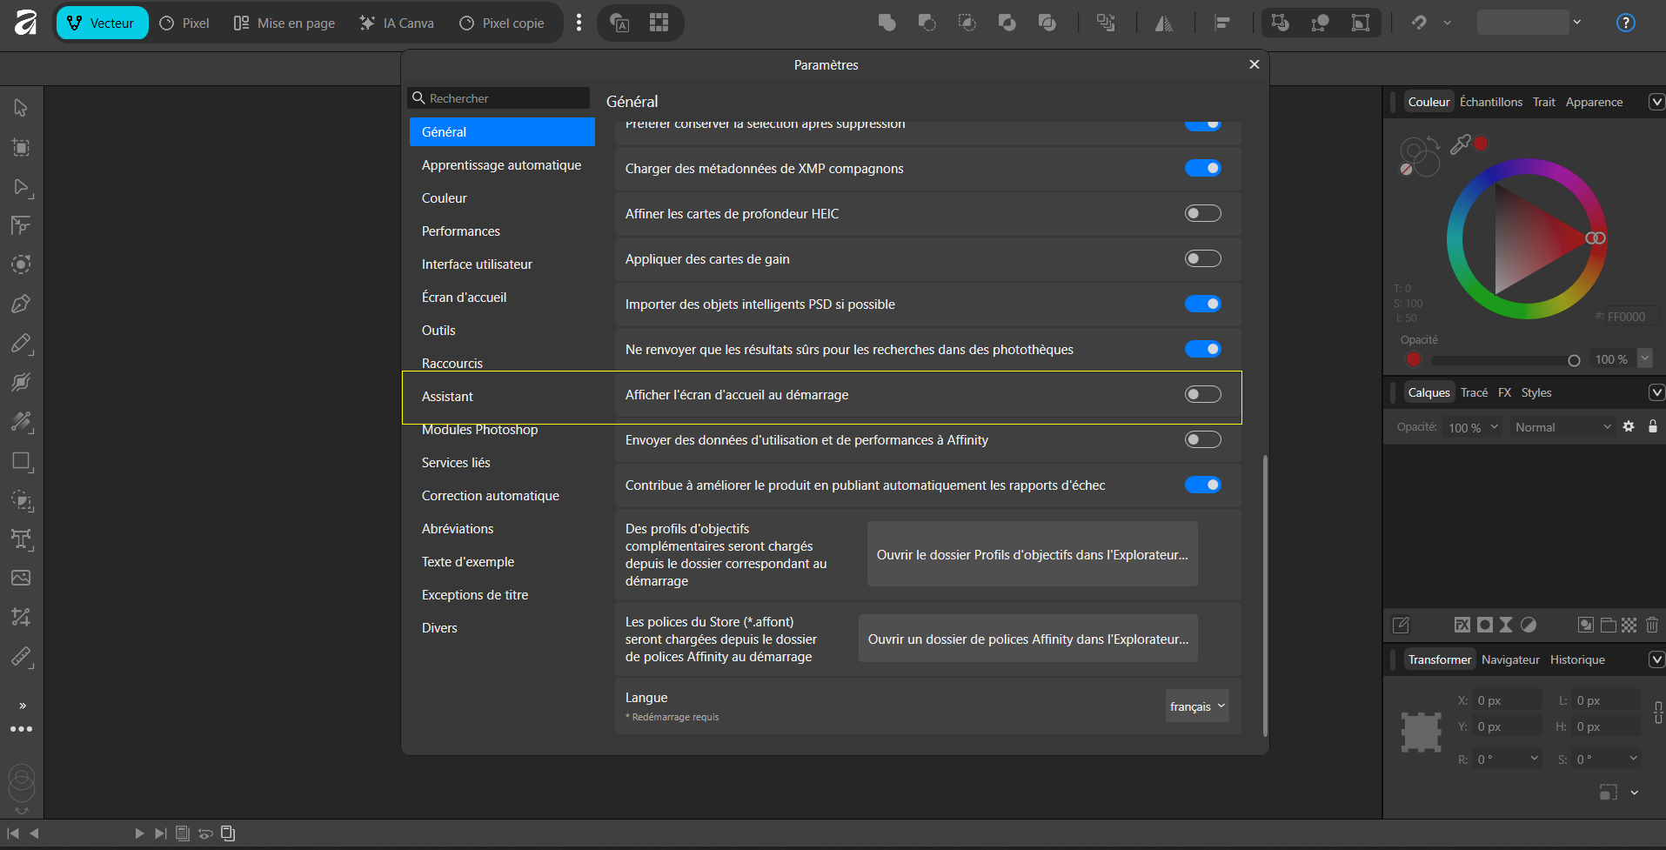Close the Paramètres dialog

coord(1254,64)
